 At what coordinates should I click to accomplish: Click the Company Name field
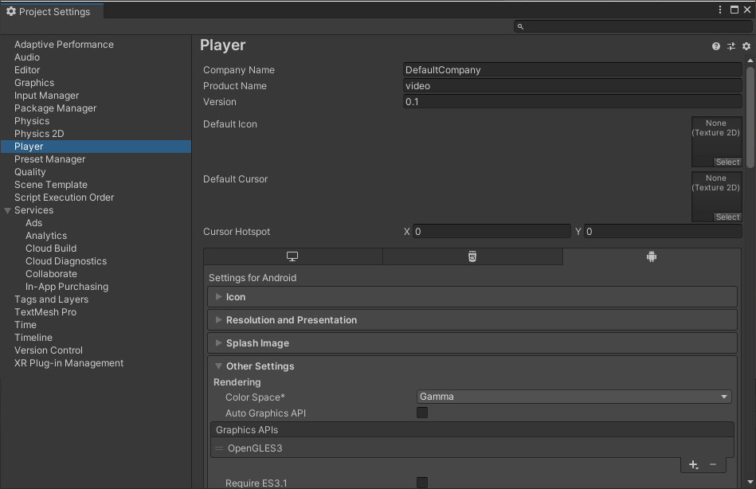click(x=572, y=70)
